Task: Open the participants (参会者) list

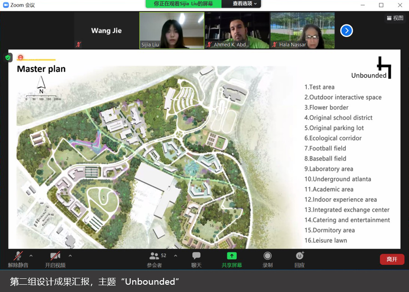Action: [155, 259]
